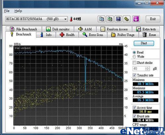
Task: Click the purple download arrow icon
Action: [136, 19]
